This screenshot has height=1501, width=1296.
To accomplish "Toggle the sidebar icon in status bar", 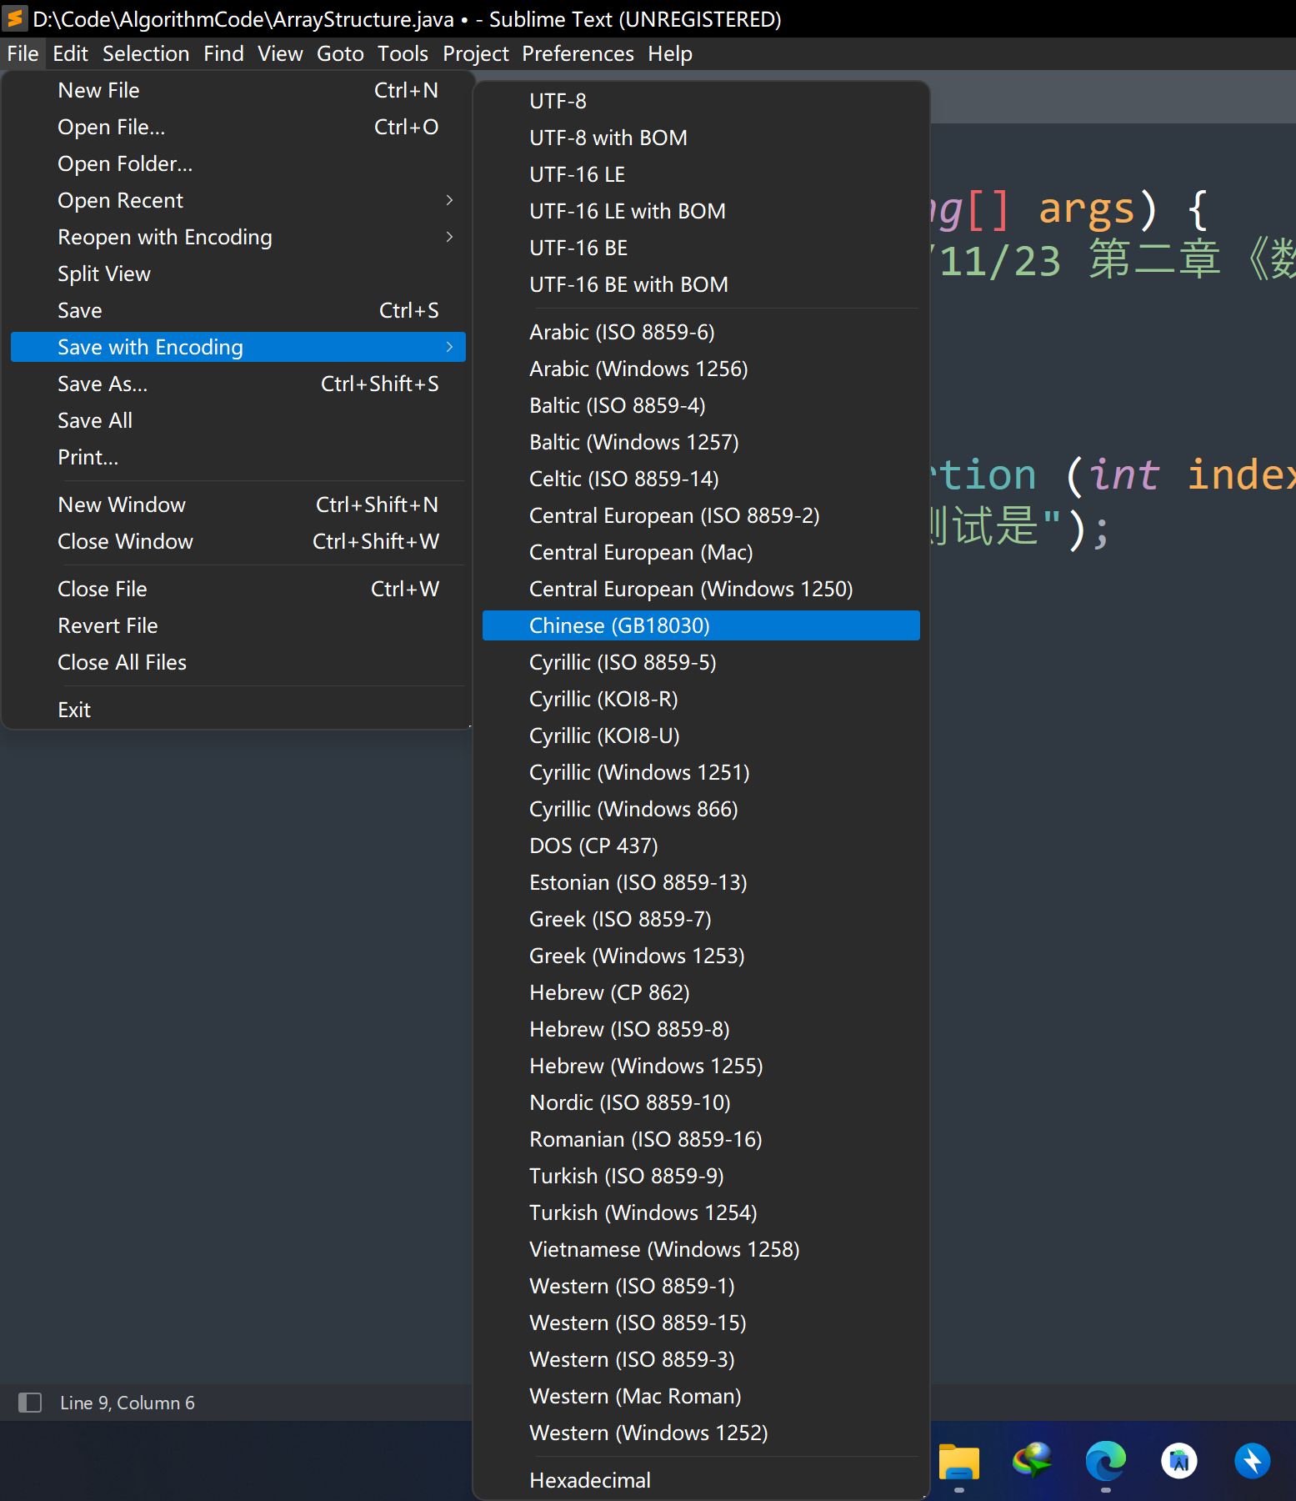I will [x=30, y=1403].
